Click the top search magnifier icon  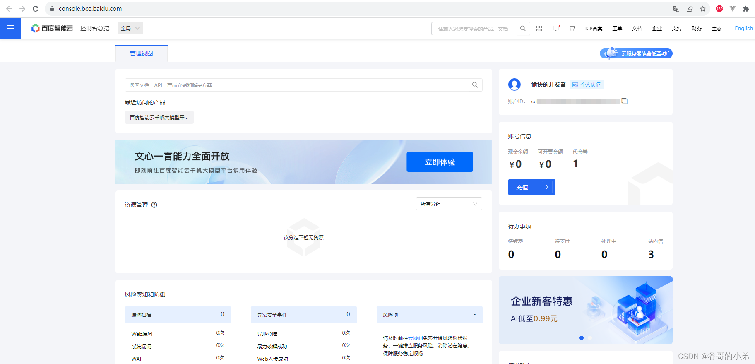523,29
